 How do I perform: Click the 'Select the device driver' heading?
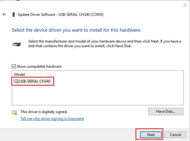coord(76,30)
